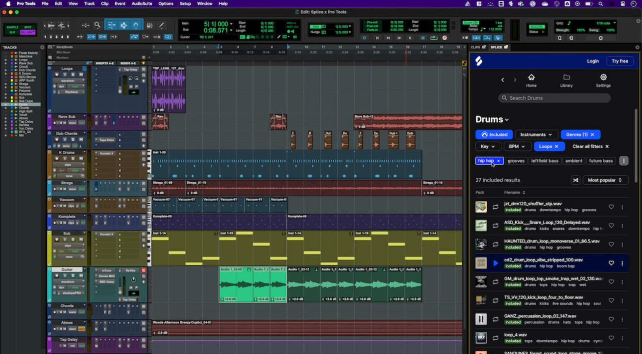The height and width of the screenshot is (354, 642).
Task: Solo the Loops track
Action: (x=73, y=74)
